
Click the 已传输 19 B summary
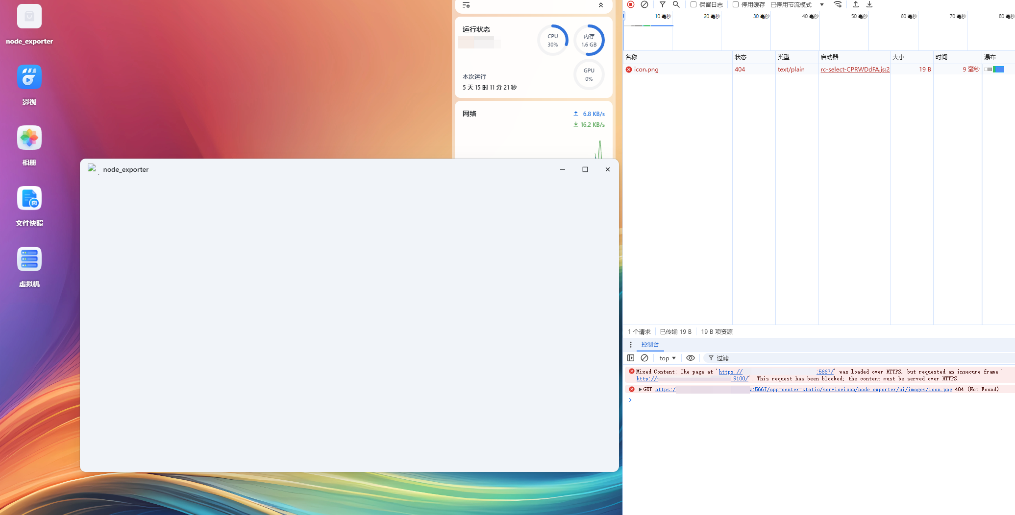point(676,332)
